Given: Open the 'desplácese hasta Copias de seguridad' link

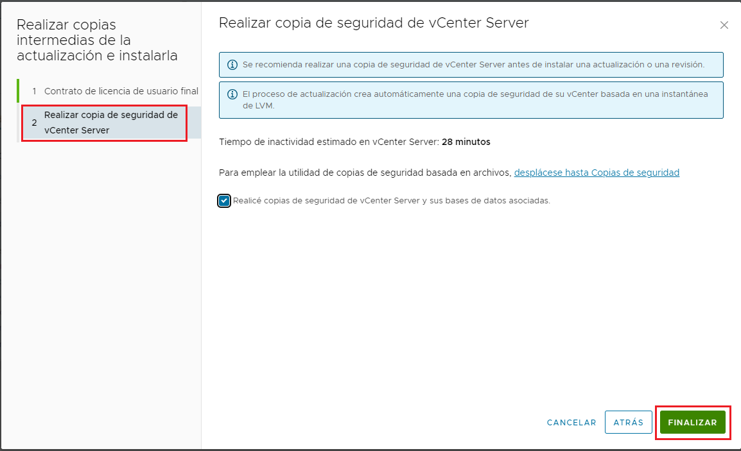Looking at the screenshot, I should click(597, 173).
